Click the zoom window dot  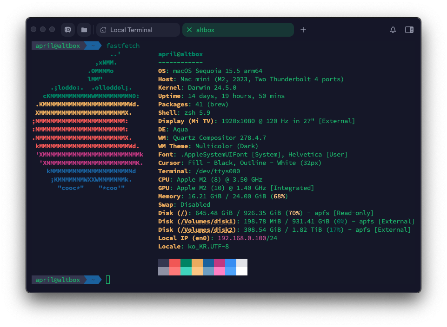pos(52,29)
